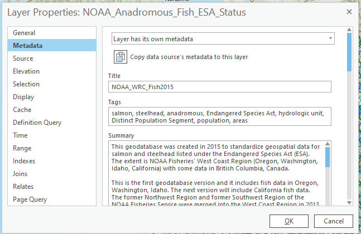
Task: Open the Indexes tab
Action: click(x=52, y=161)
